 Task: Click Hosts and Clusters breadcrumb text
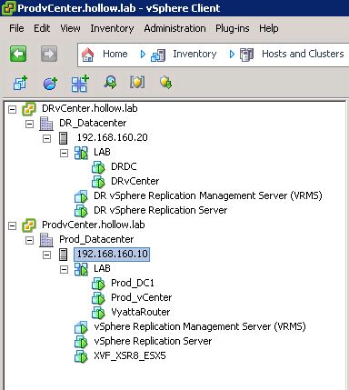303,54
